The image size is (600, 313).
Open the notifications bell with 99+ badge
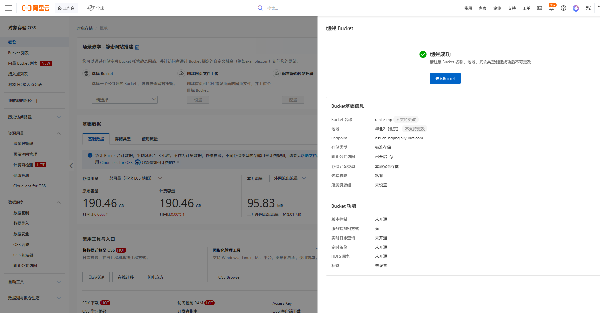[551, 8]
